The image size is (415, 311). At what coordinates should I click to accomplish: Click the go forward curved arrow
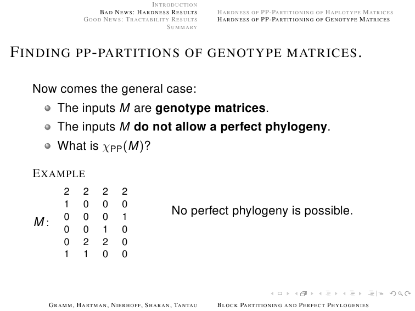click(408, 293)
